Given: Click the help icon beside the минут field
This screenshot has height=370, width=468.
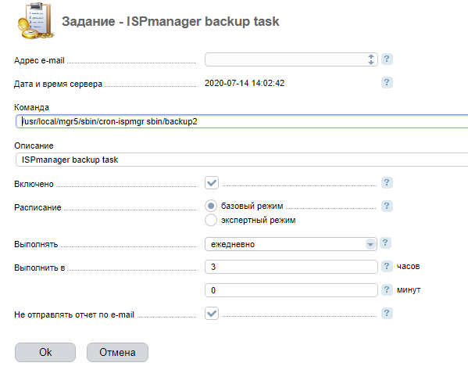Looking at the screenshot, I should click(387, 289).
